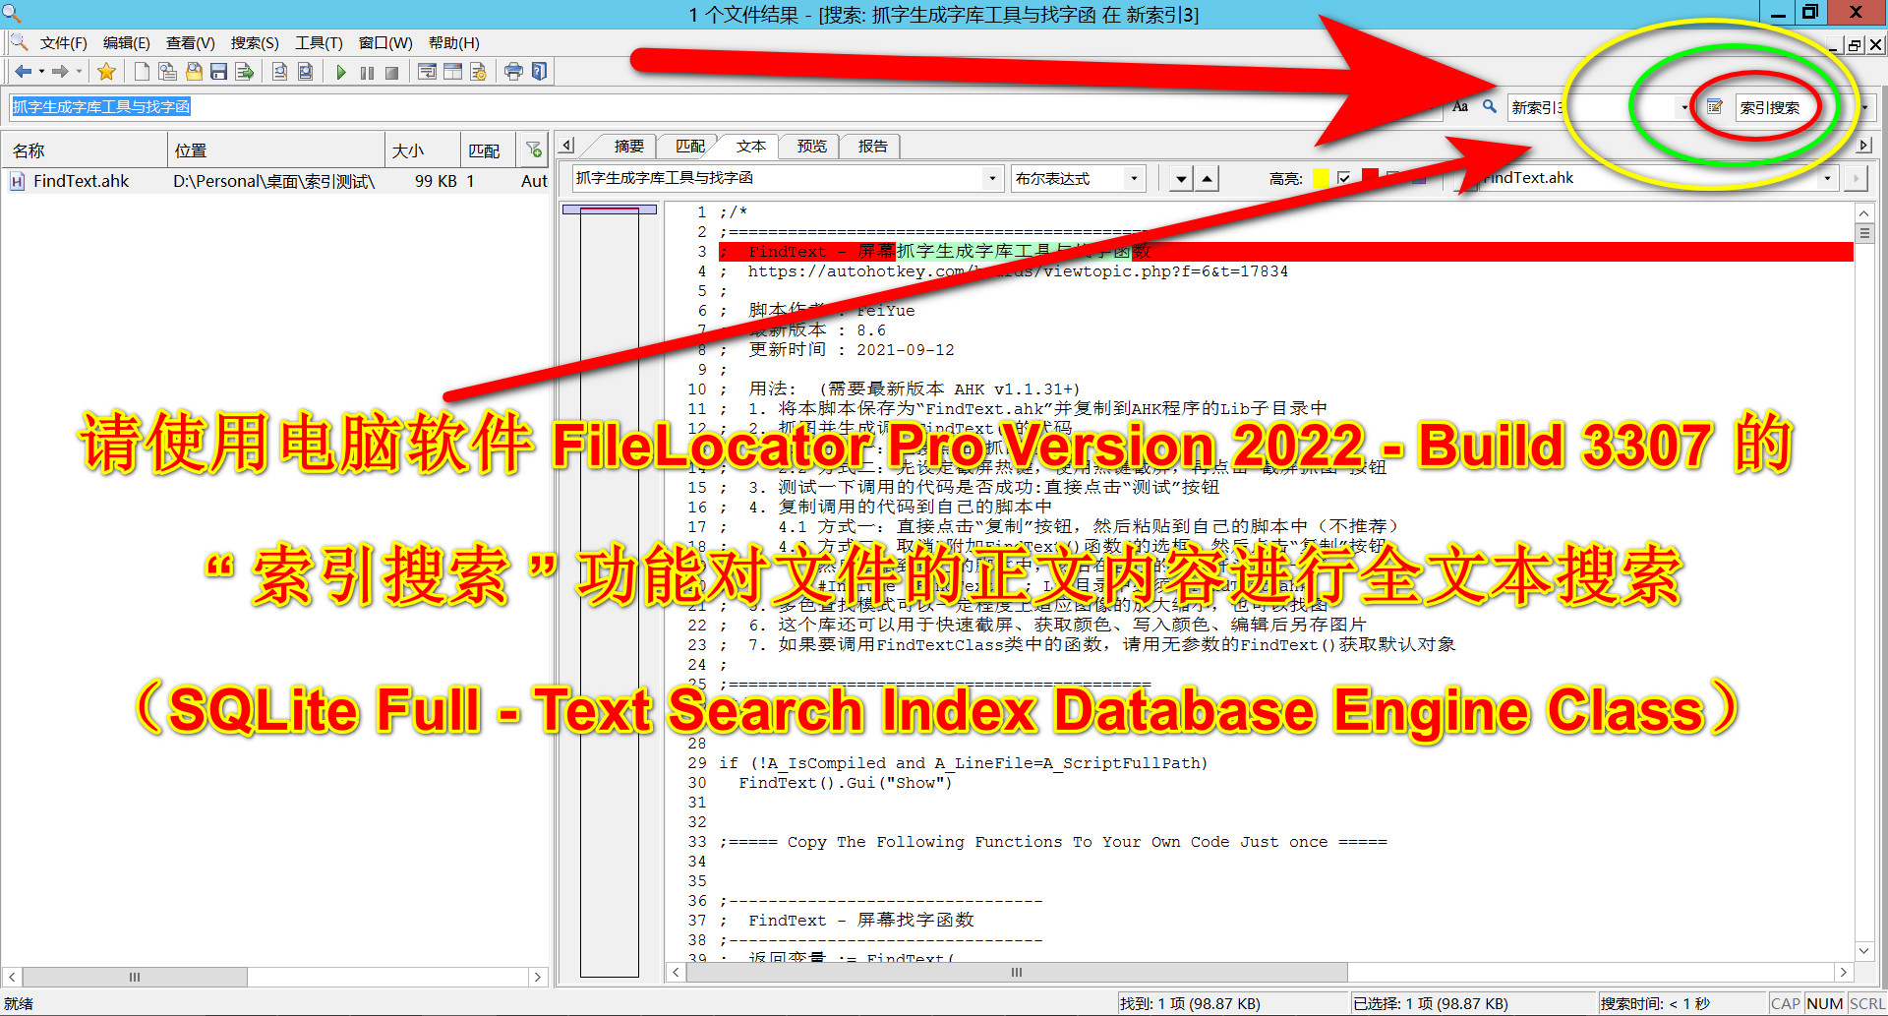Image resolution: width=1888 pixels, height=1016 pixels.
Task: Click the yellow highlight color swatch
Action: (x=1321, y=178)
